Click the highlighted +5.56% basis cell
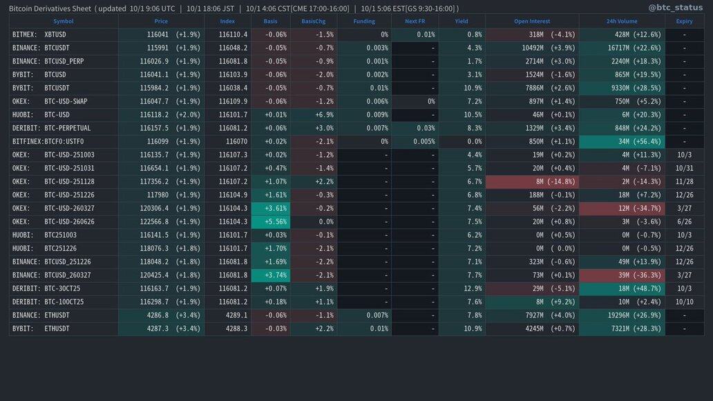Image resolution: width=713 pixels, height=401 pixels. [x=270, y=222]
